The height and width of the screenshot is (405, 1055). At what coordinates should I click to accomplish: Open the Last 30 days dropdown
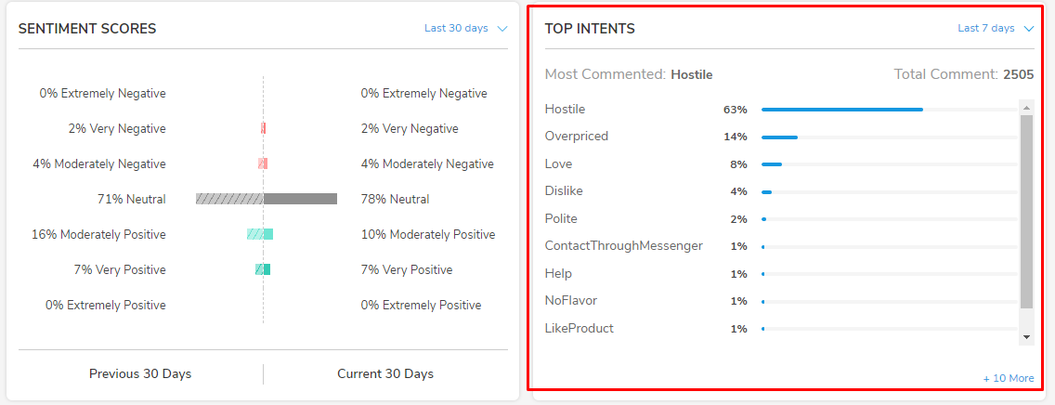pyautogui.click(x=465, y=28)
